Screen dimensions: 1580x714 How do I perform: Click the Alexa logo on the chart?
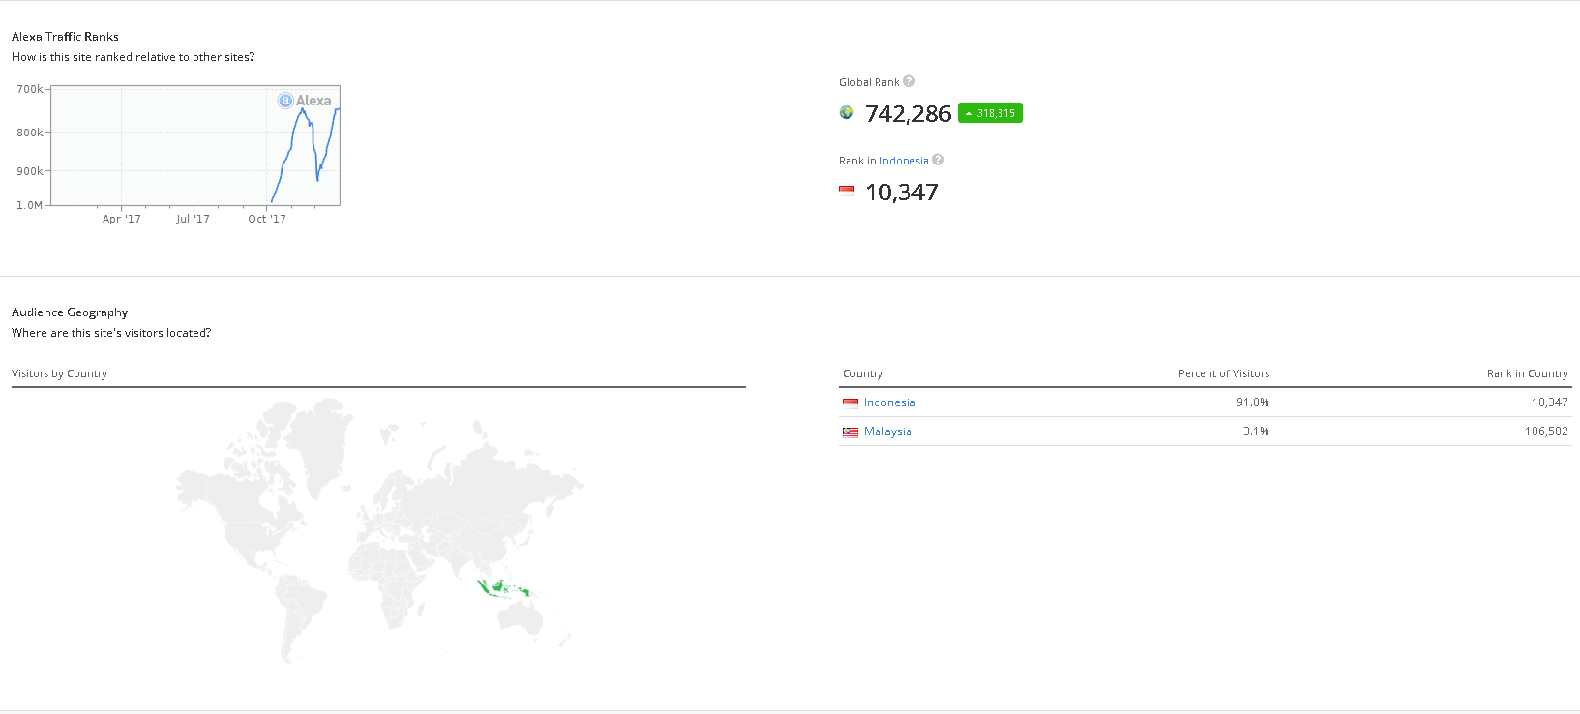[x=305, y=101]
